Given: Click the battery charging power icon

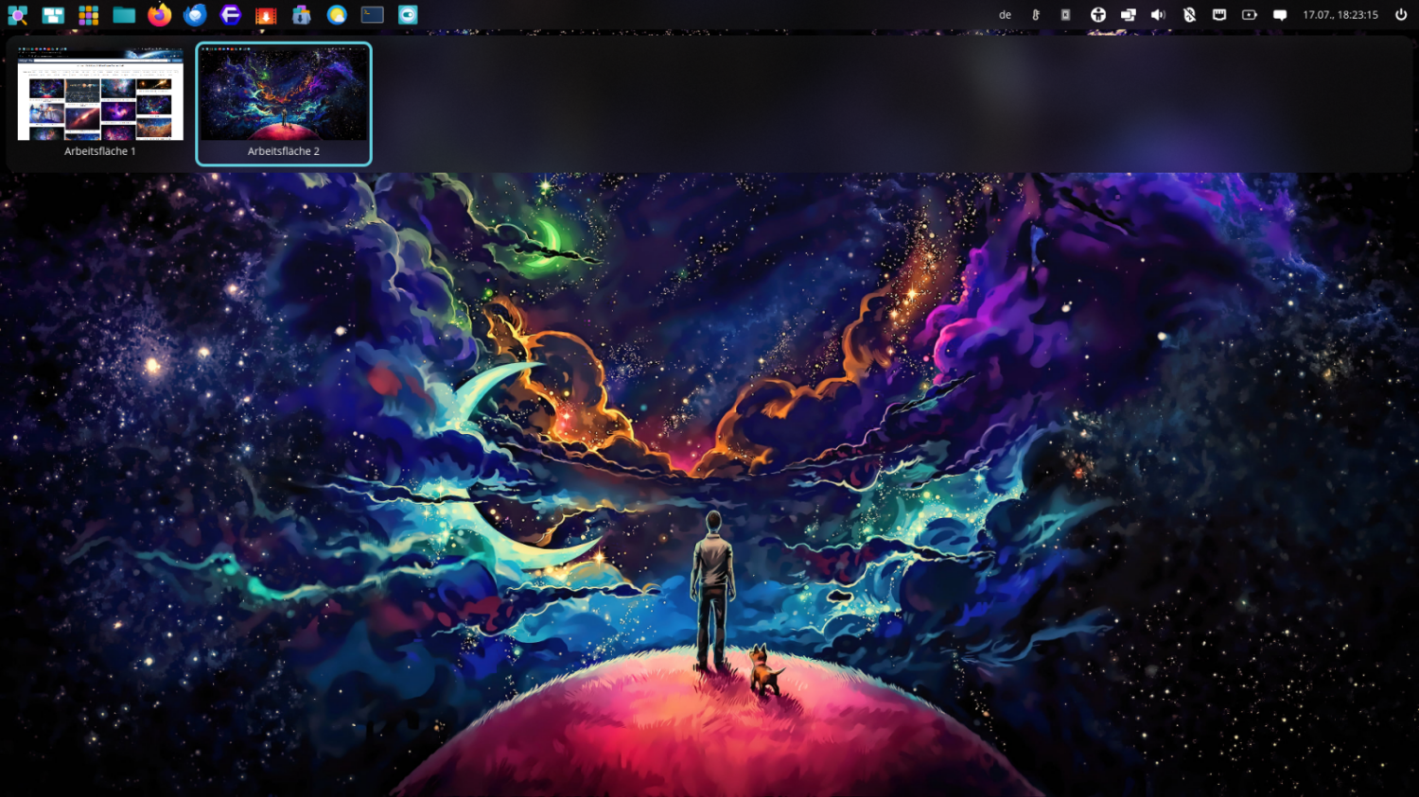Looking at the screenshot, I should [x=1250, y=15].
